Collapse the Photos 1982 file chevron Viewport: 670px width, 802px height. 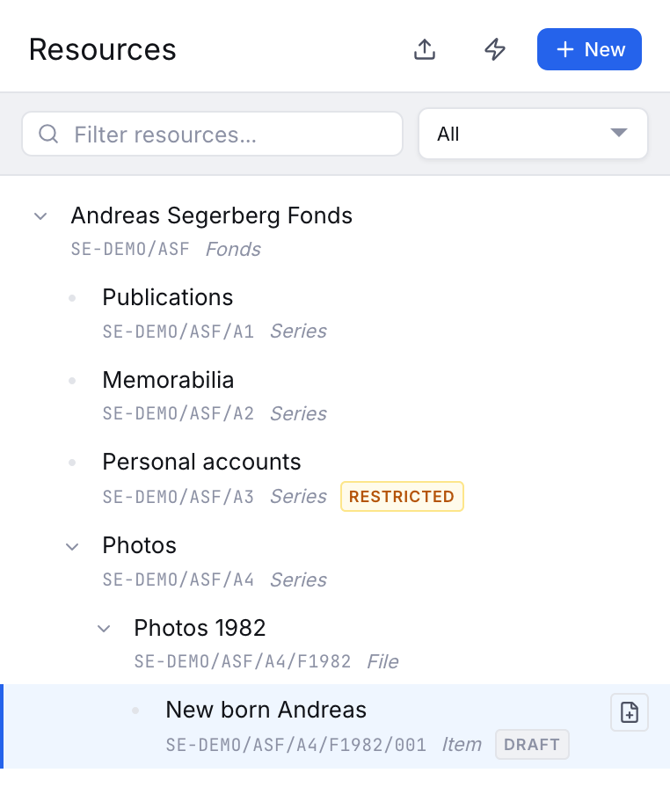point(104,629)
